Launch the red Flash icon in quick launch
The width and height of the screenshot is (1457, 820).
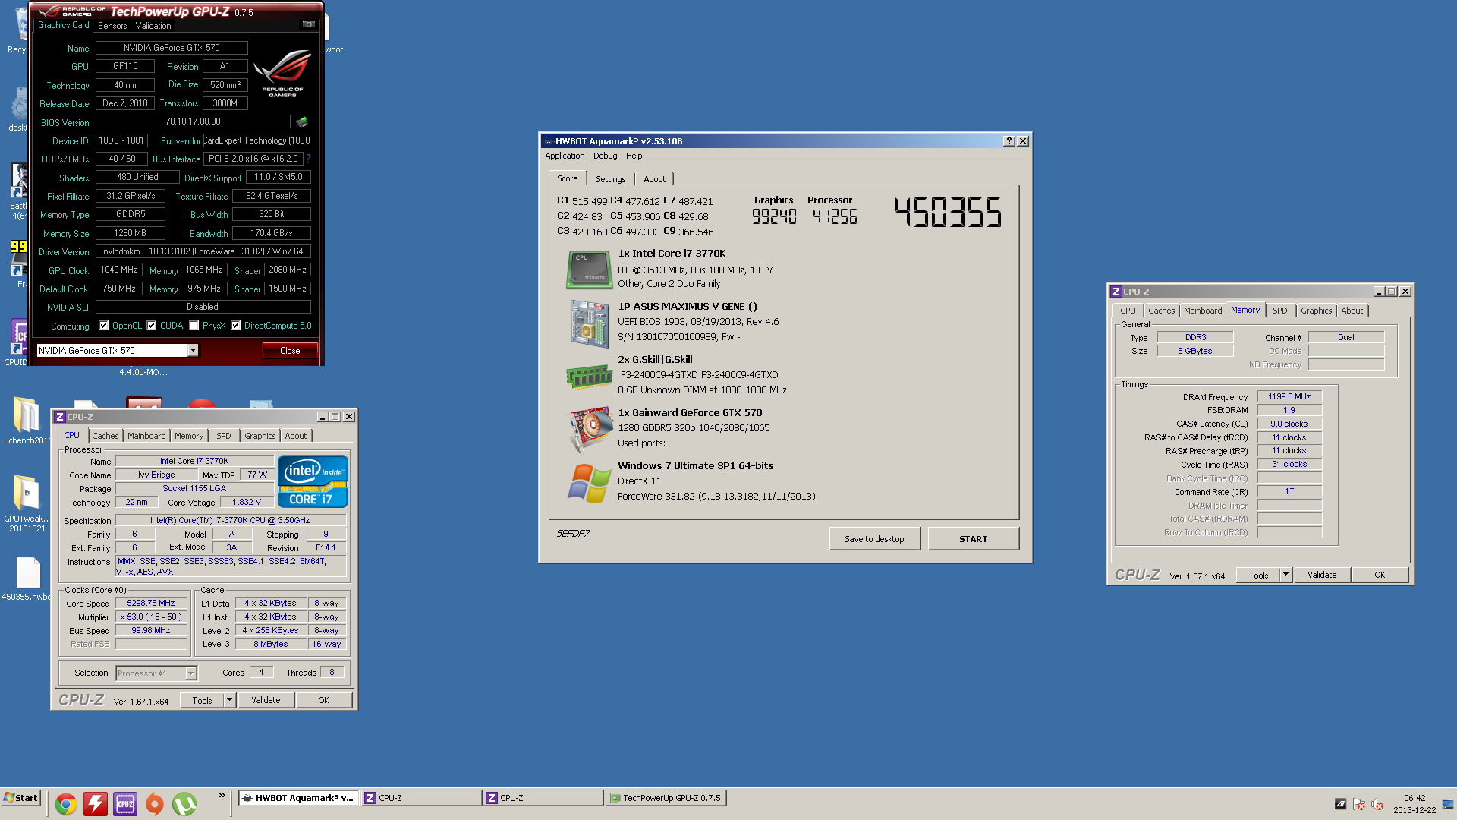tap(96, 803)
